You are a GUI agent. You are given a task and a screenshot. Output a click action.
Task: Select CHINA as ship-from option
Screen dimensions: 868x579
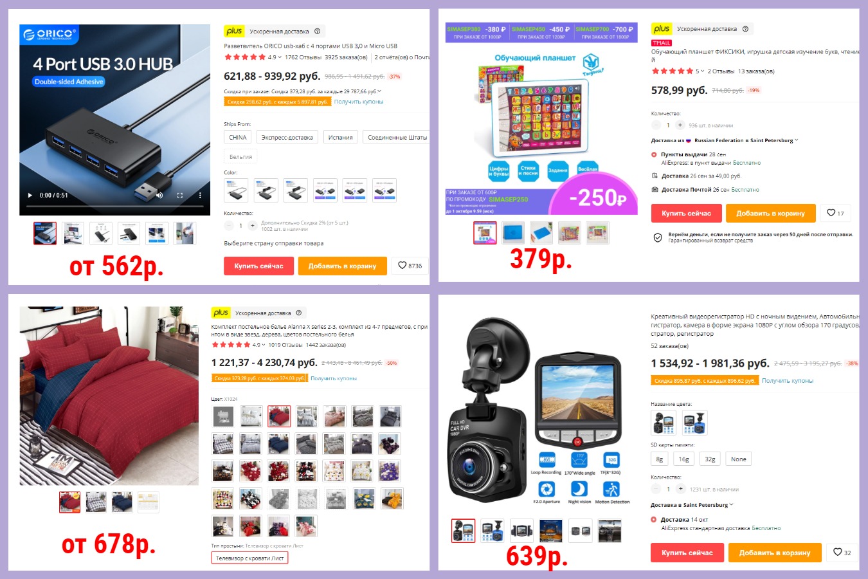pos(238,137)
